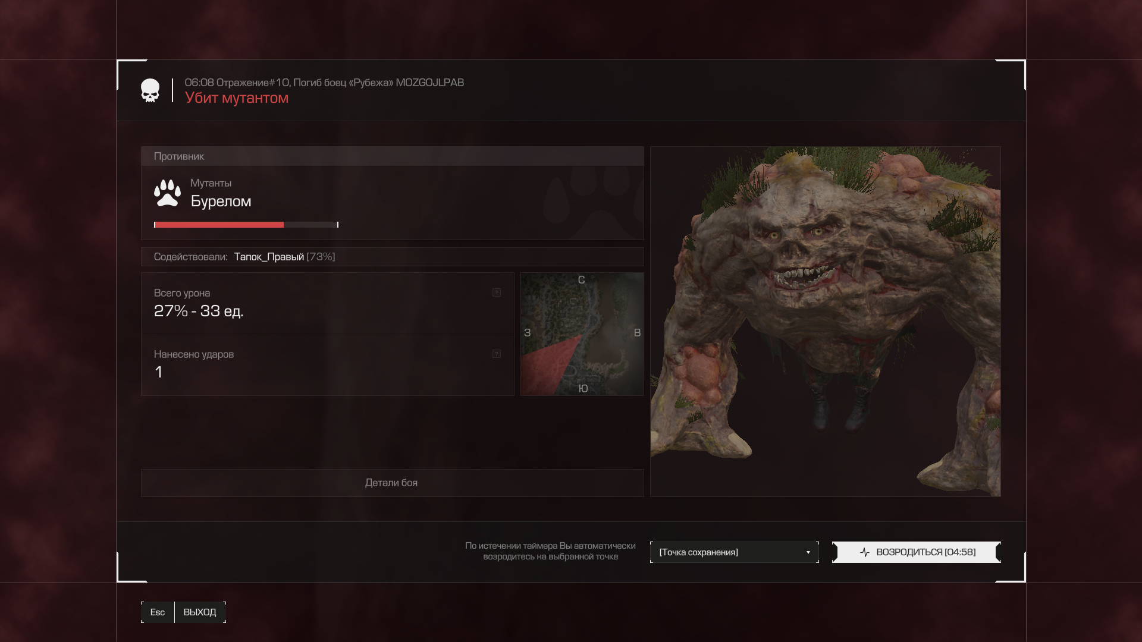Screen dimensions: 1142x642
Task: Click the ВЫХОД exit button
Action: pyautogui.click(x=200, y=612)
